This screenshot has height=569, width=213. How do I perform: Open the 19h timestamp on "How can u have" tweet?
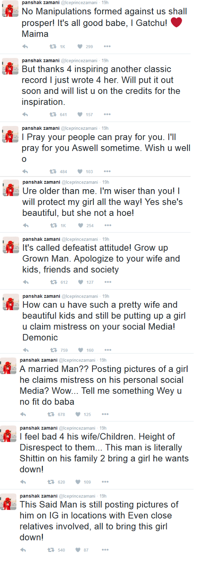point(106,296)
